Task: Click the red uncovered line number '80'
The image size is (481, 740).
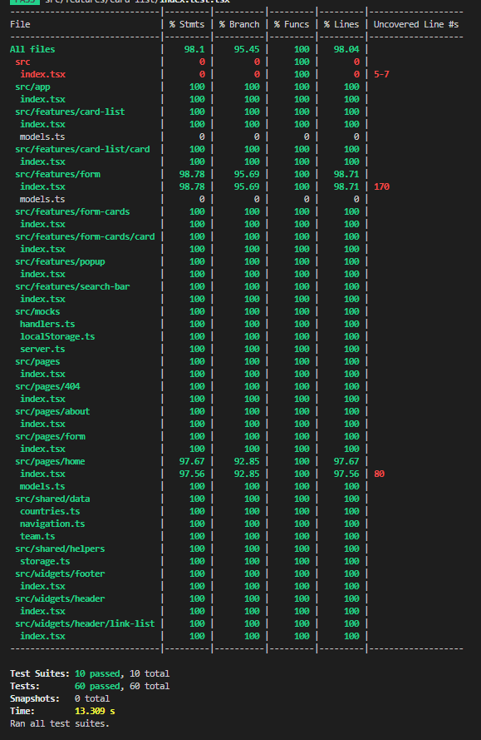Action: (x=380, y=474)
